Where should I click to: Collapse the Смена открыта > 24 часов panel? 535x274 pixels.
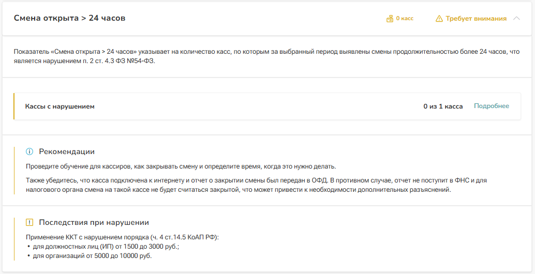pos(516,19)
